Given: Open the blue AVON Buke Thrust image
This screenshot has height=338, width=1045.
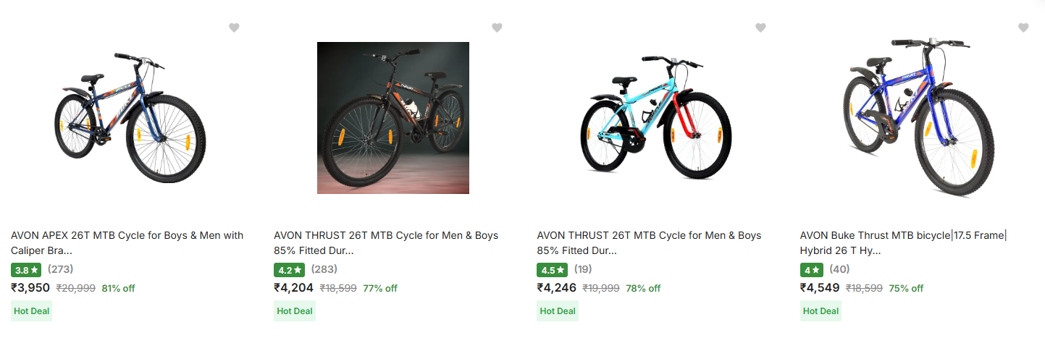Looking at the screenshot, I should tap(919, 117).
